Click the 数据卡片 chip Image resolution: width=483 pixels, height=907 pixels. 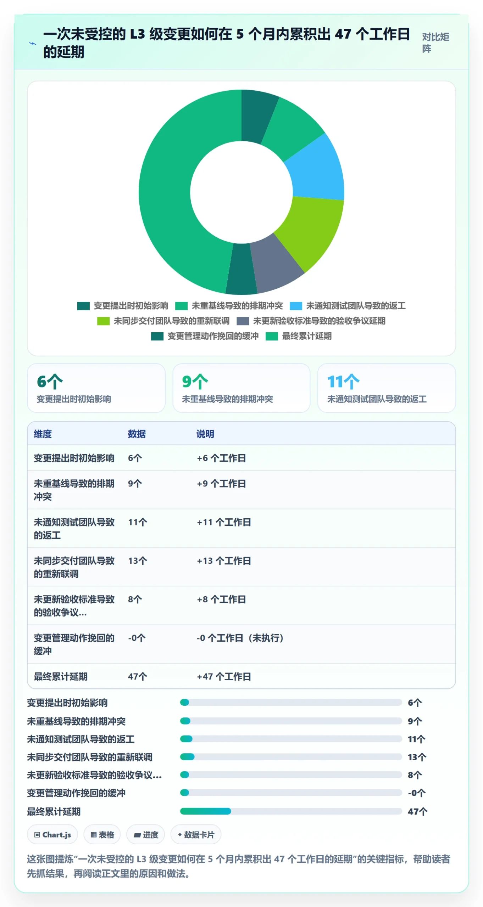coord(196,835)
